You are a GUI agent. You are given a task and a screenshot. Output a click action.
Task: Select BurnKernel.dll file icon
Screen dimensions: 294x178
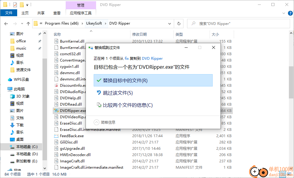pos(56,41)
